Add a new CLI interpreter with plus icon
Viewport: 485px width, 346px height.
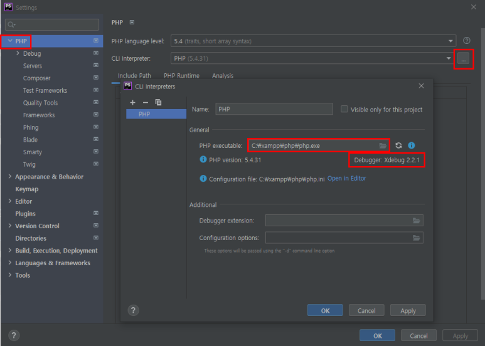click(x=132, y=102)
